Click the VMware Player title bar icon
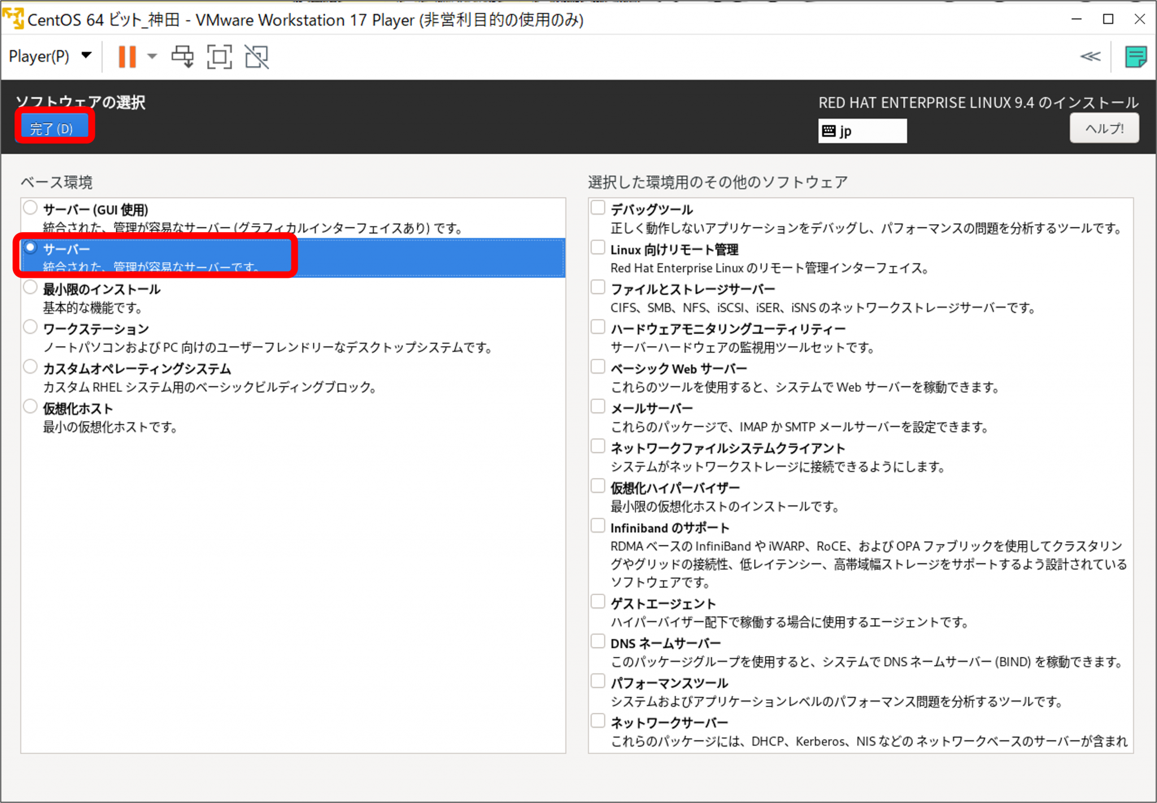 click(14, 19)
